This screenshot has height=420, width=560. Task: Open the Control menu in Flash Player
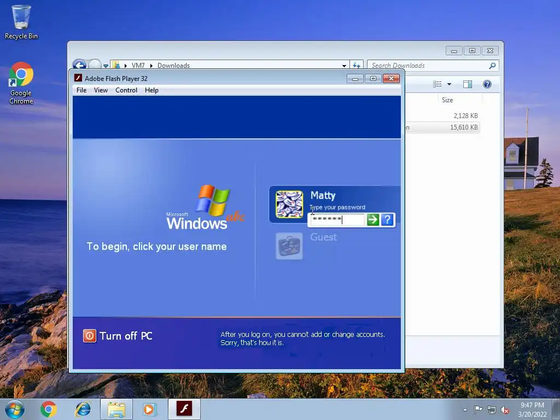[126, 90]
